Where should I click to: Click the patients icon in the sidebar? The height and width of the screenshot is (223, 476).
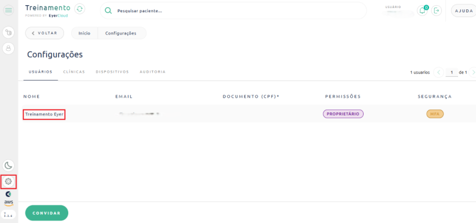tap(9, 32)
